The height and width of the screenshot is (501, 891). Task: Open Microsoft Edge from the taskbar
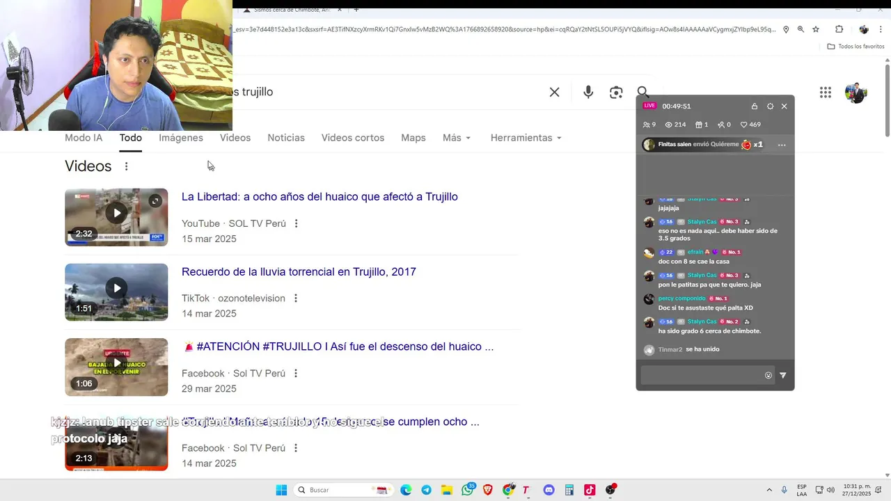tap(406, 490)
